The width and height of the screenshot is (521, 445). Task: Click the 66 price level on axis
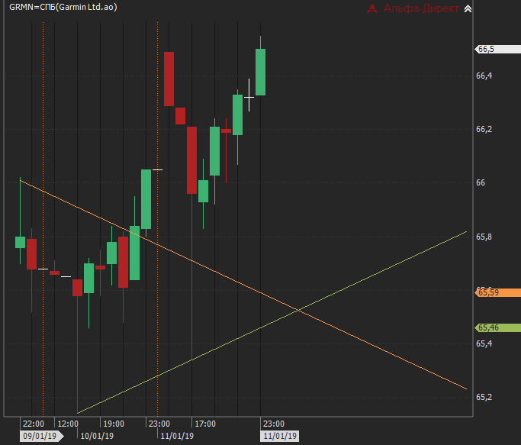pyautogui.click(x=481, y=183)
